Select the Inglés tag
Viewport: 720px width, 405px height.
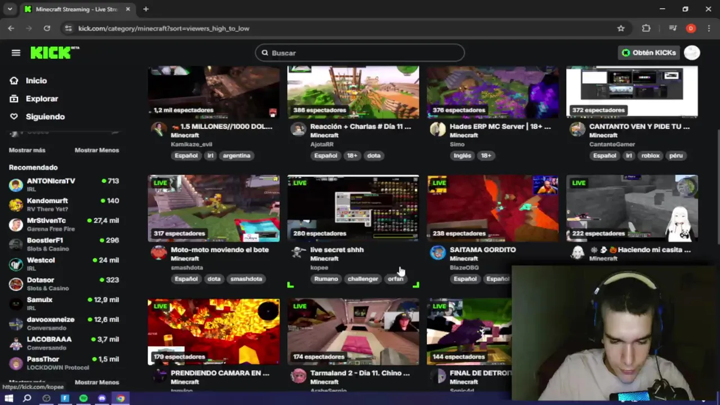[x=462, y=156]
